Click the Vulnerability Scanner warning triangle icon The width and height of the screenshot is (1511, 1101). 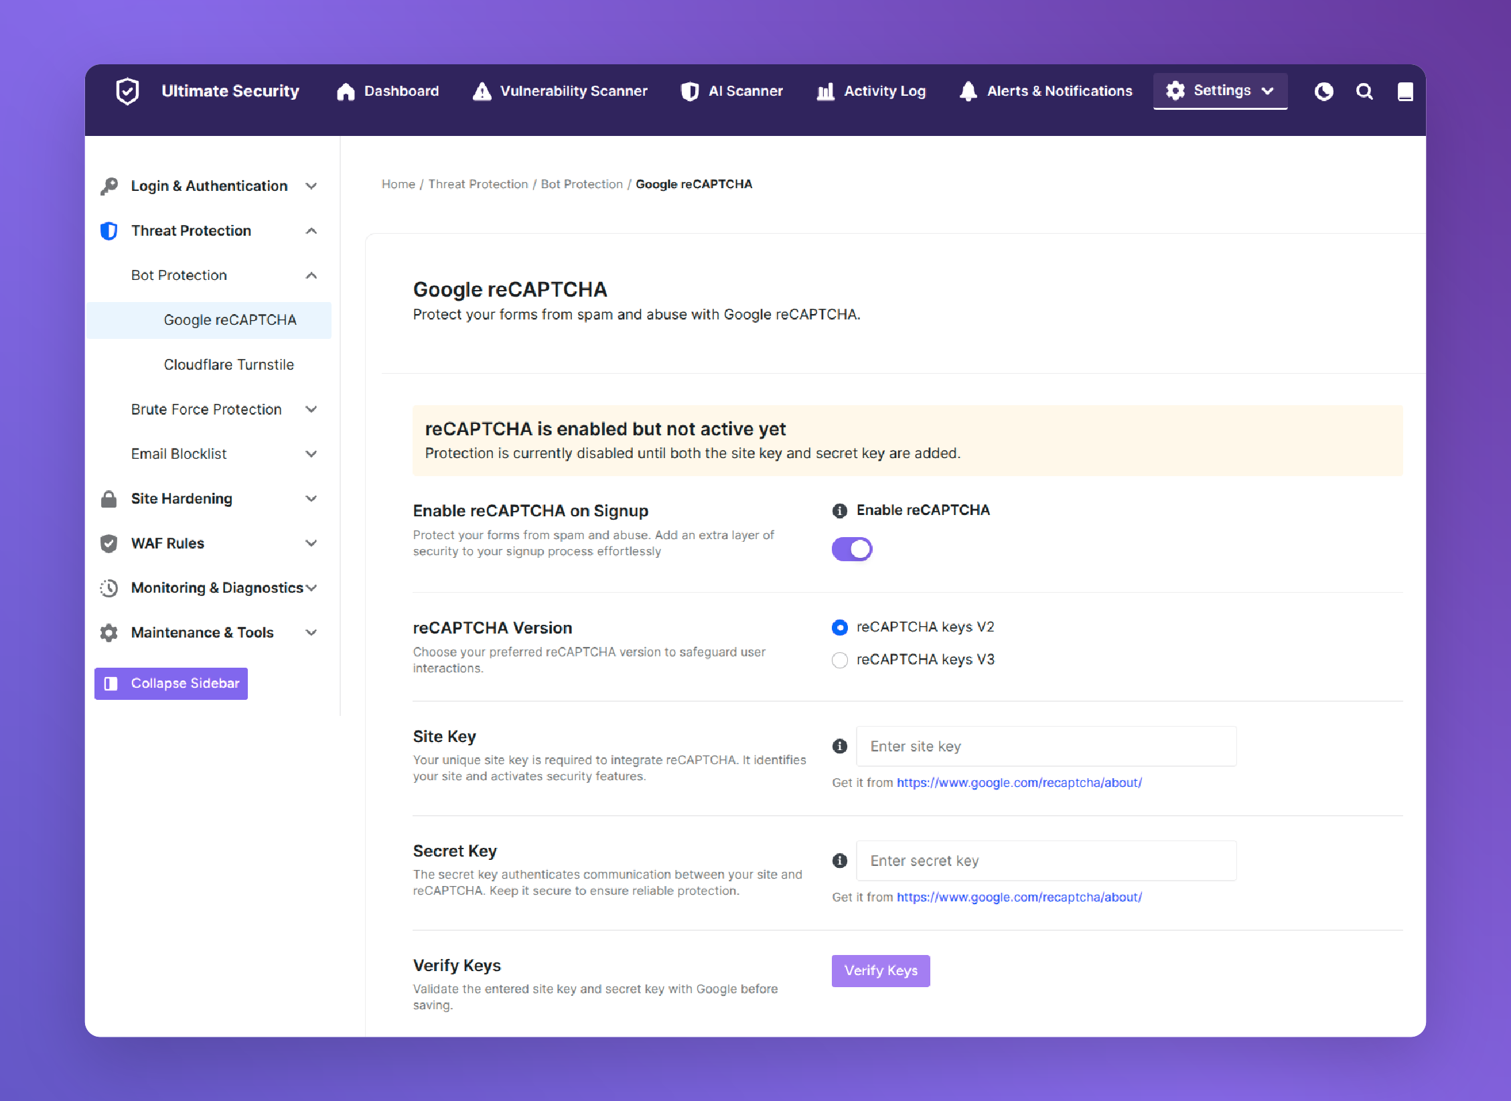pos(482,92)
